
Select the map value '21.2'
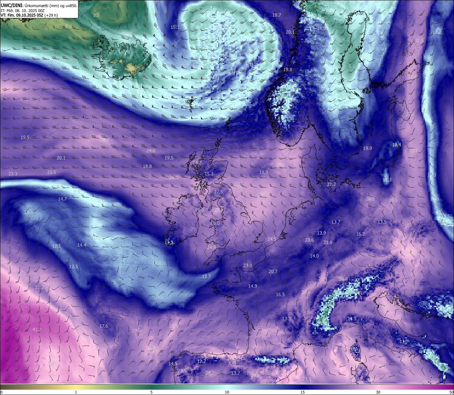331,184
